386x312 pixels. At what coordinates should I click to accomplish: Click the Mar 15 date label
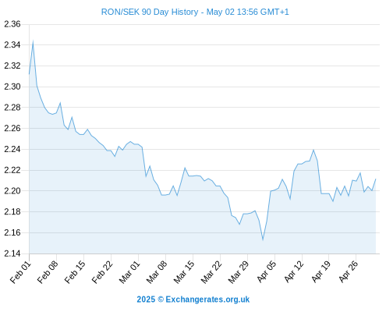coord(184,272)
